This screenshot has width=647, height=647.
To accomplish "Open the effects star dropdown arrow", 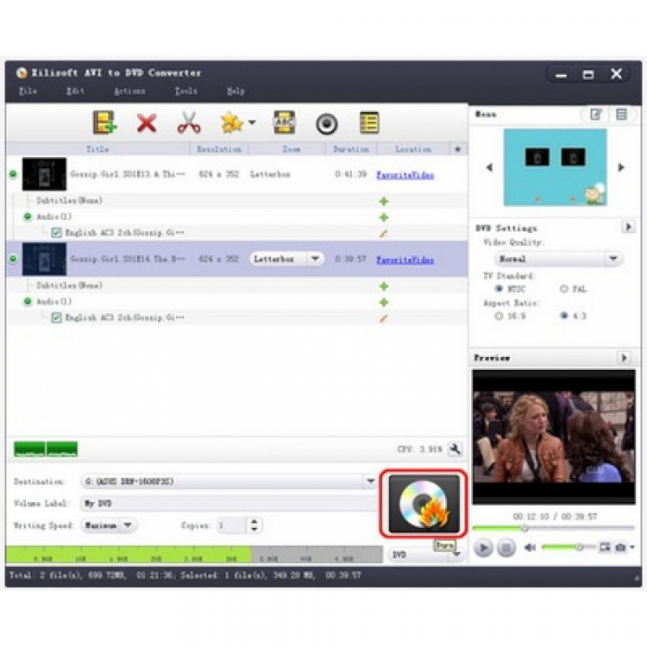I will click(252, 122).
